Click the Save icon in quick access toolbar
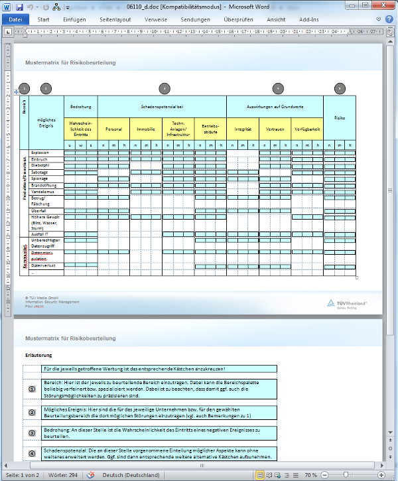 coord(19,7)
